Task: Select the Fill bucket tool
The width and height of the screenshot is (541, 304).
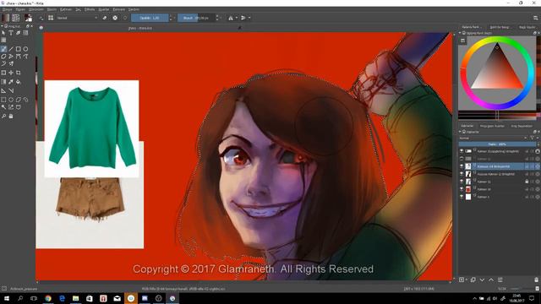Action: 19,82
